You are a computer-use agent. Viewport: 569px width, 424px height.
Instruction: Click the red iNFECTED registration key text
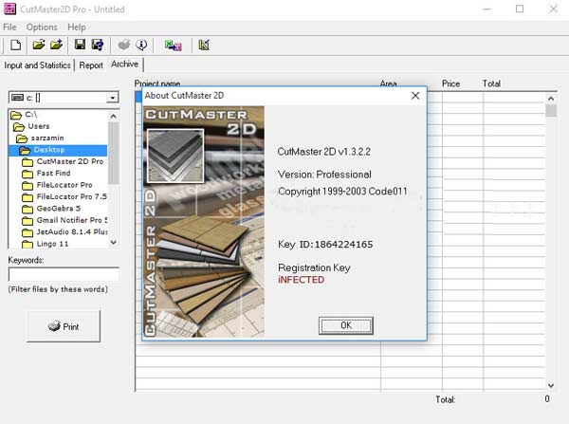pos(302,280)
